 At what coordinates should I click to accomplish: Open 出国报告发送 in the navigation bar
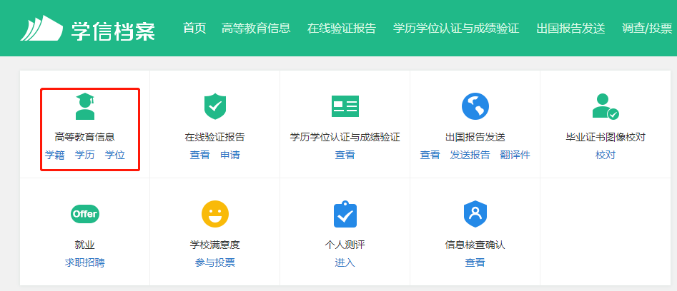570,29
